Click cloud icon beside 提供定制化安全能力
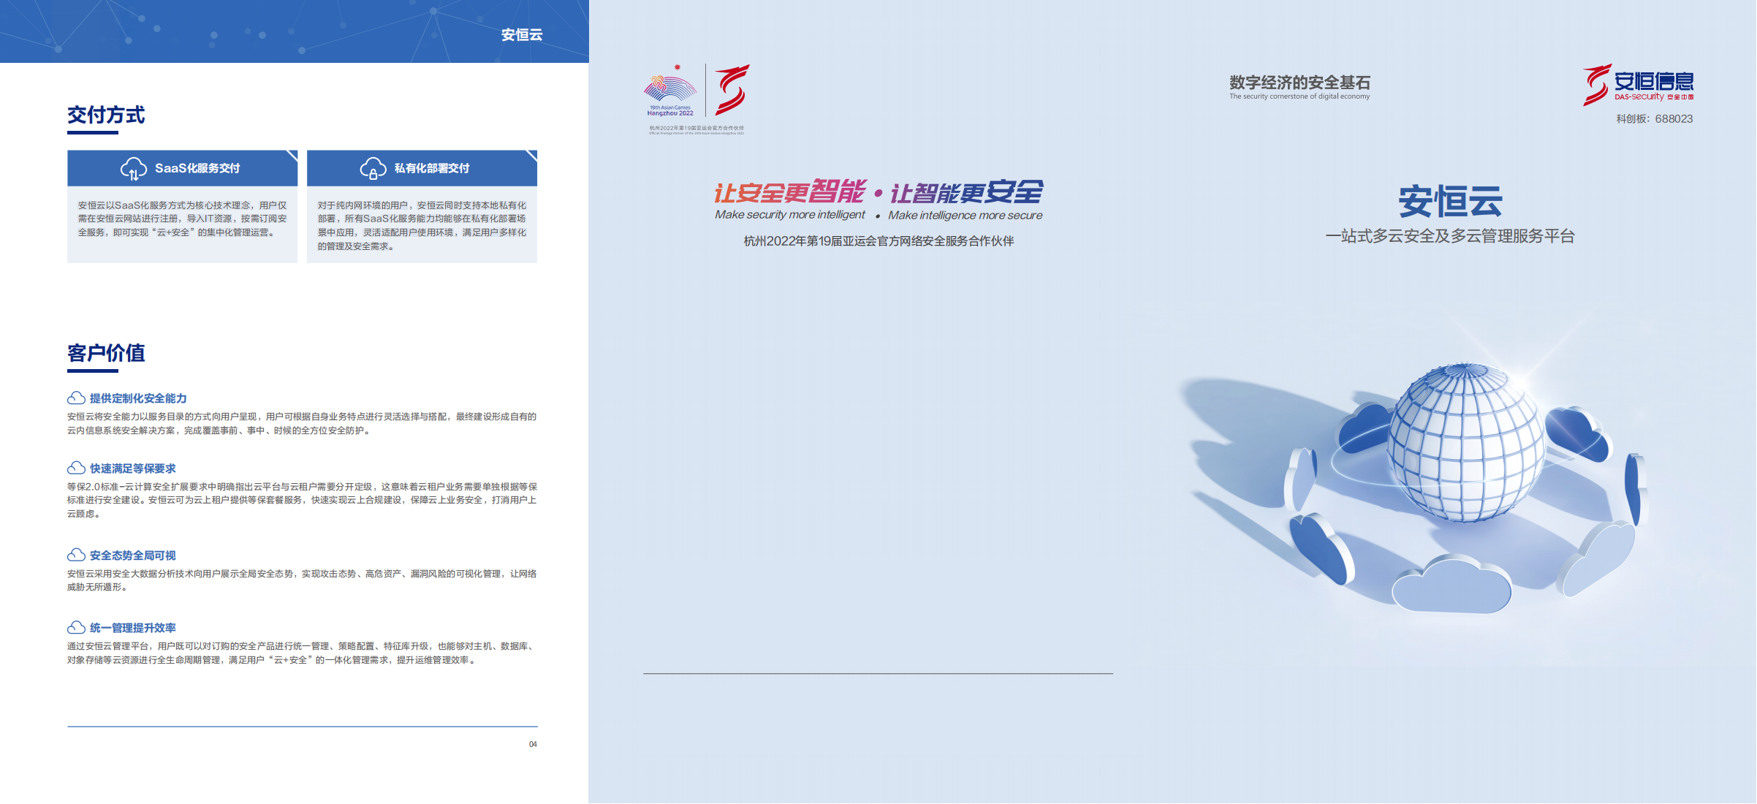Screen dimensions: 1757x804 tap(76, 398)
